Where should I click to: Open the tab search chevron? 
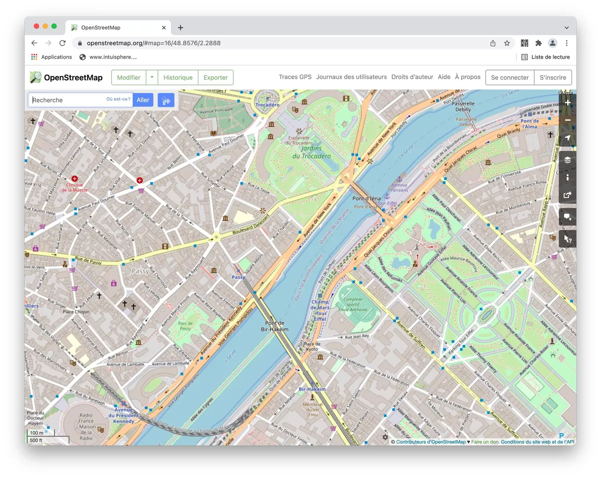tap(566, 28)
